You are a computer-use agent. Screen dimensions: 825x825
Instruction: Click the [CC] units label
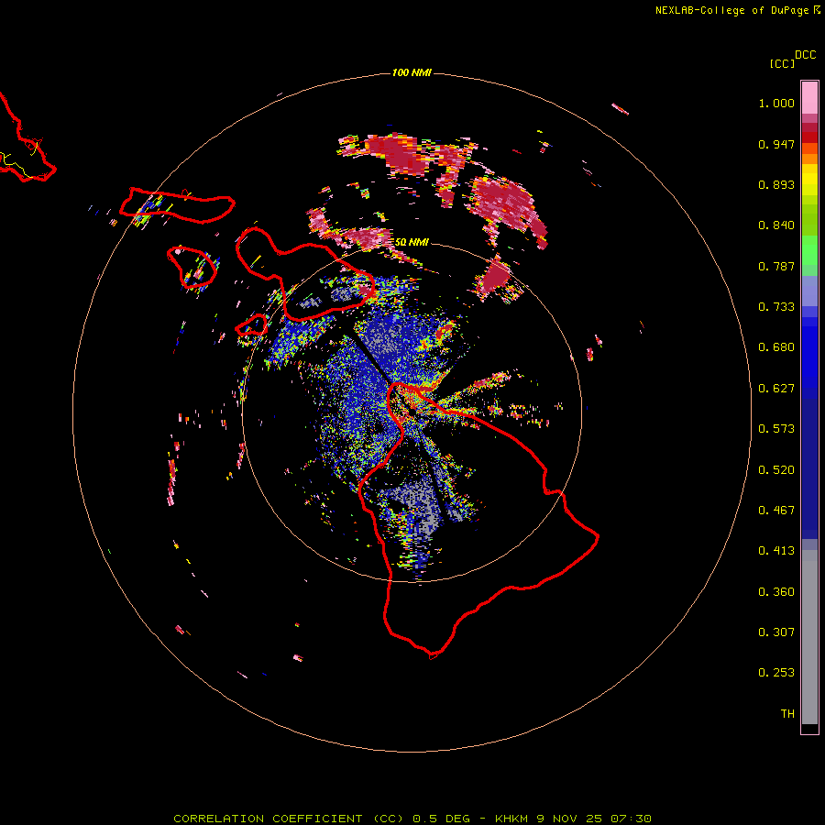pos(782,63)
